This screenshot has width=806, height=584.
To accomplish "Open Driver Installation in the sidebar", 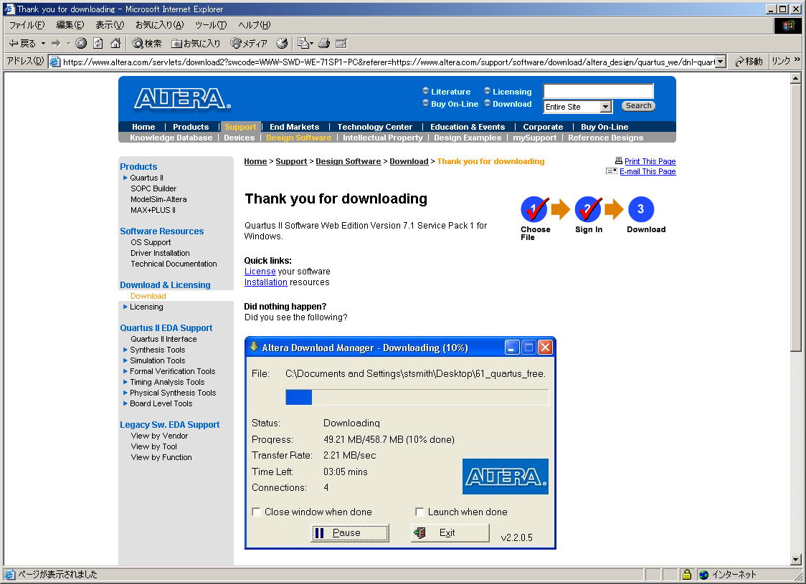I will pyautogui.click(x=160, y=253).
